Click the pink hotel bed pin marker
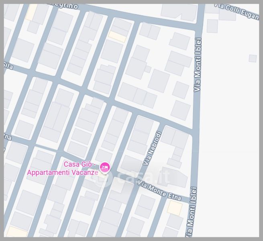Image resolution: width=263 pixels, height=241 pixels. click(105, 168)
